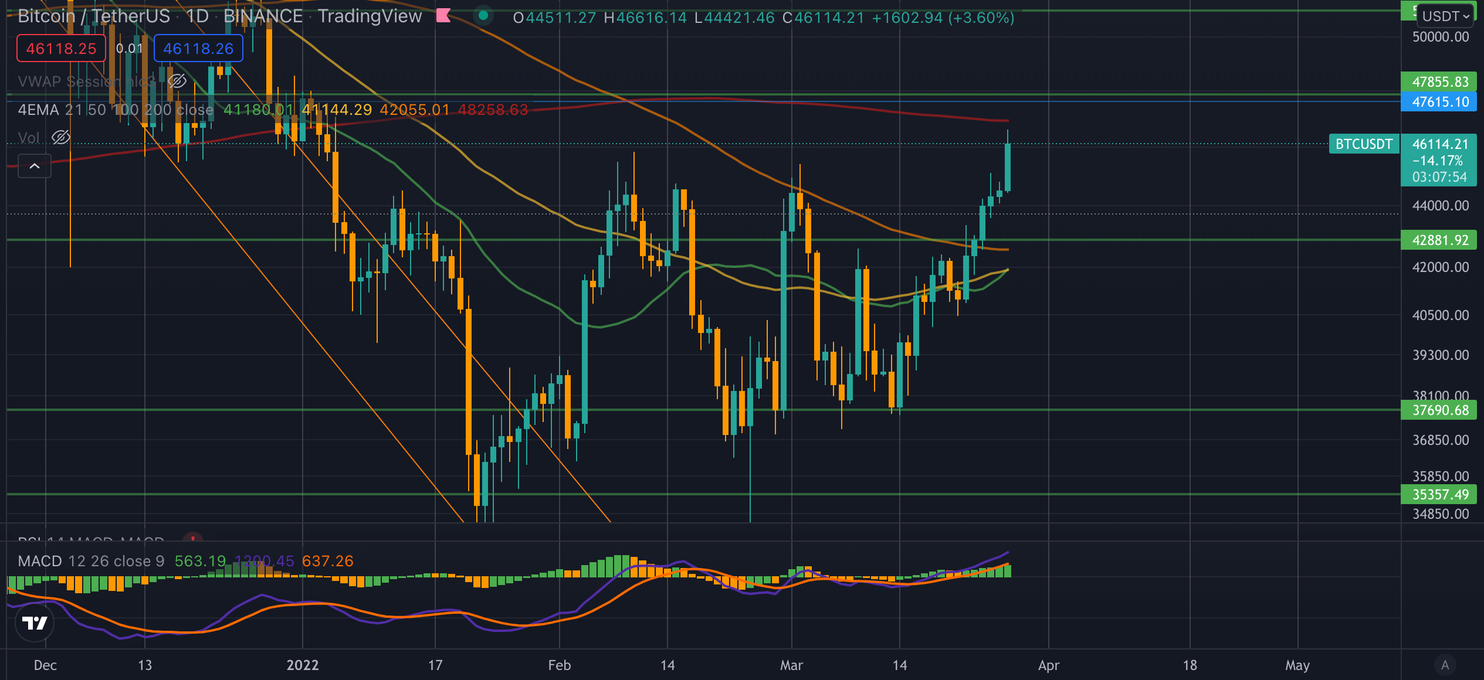Click the Bitcoin / TetherUS symbol title
Image resolution: width=1484 pixels, height=680 pixels.
94,16
